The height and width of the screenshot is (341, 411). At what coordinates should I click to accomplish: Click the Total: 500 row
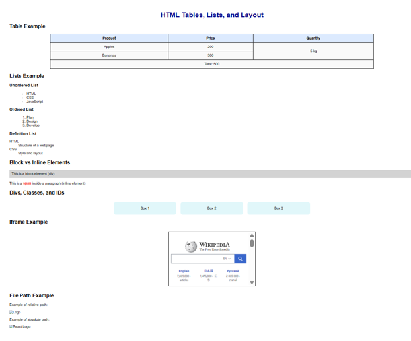pos(212,64)
